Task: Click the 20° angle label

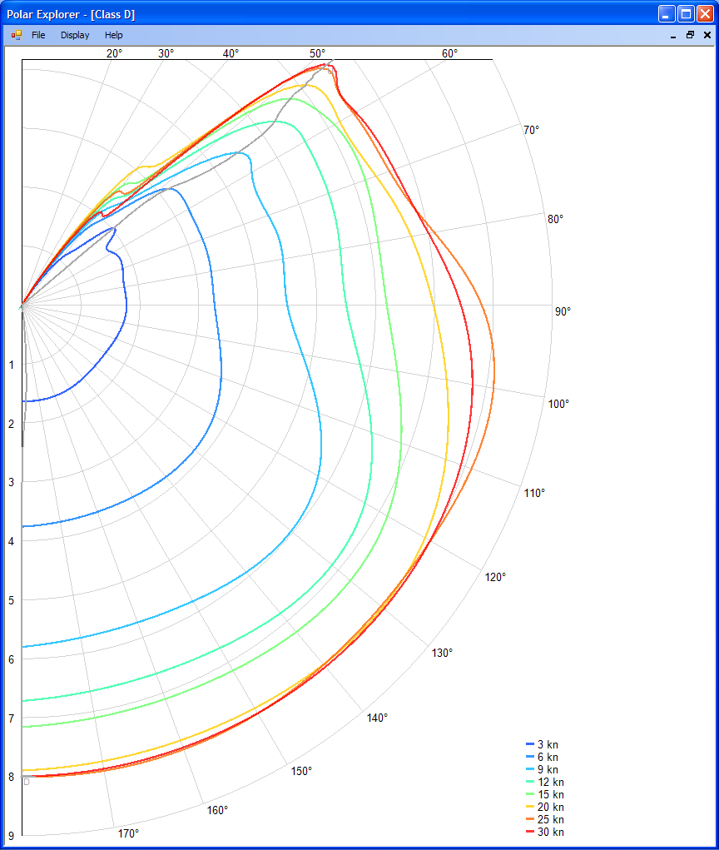Action: click(x=114, y=53)
